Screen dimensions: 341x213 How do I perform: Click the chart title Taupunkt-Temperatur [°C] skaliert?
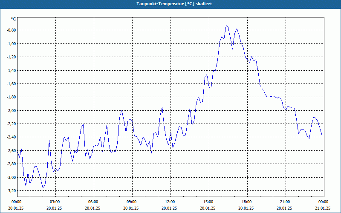(174, 4)
